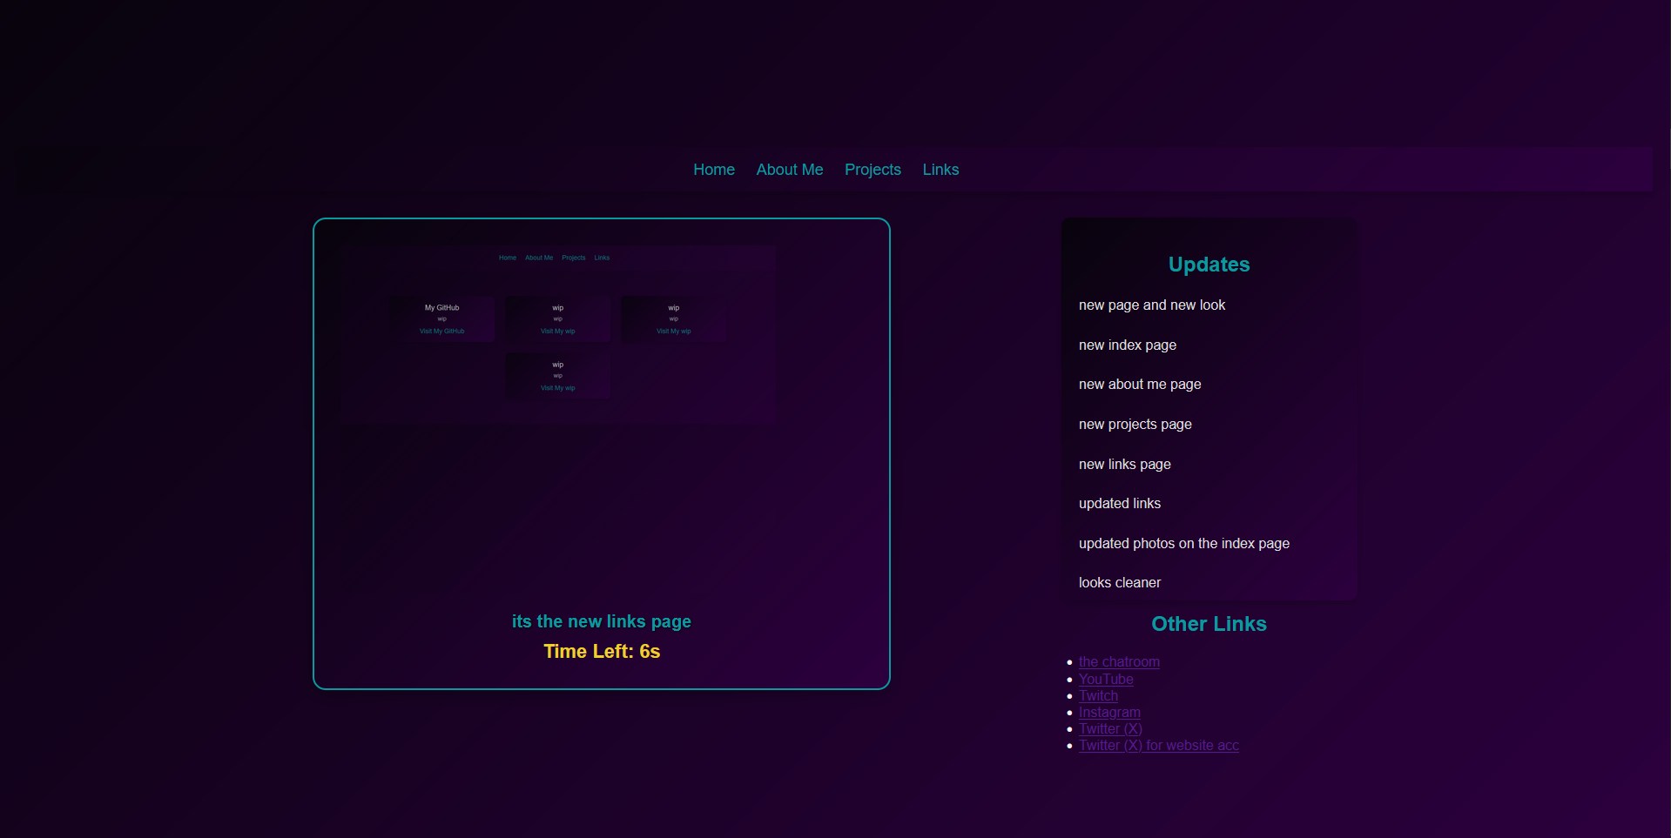1671x838 pixels.
Task: Select 'new links page' update entry
Action: click(x=1124, y=465)
